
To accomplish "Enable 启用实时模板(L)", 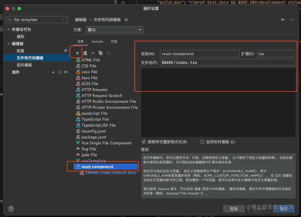I will 202,142.
